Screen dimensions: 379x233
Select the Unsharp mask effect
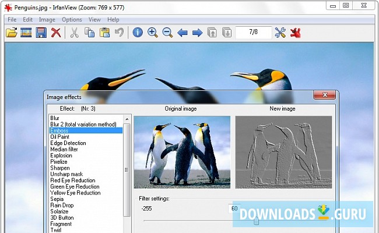tap(86, 174)
